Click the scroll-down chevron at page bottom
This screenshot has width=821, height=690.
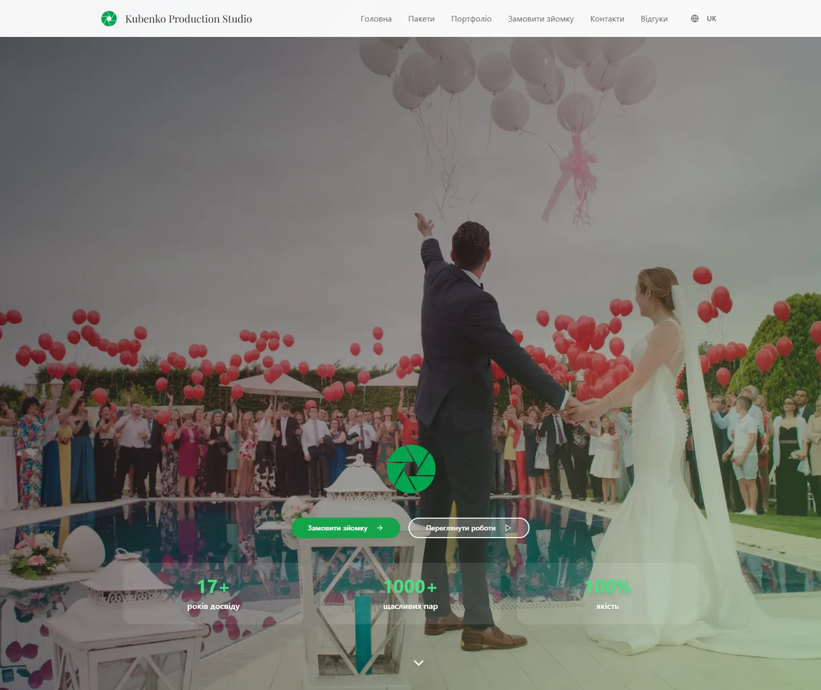pyautogui.click(x=419, y=663)
